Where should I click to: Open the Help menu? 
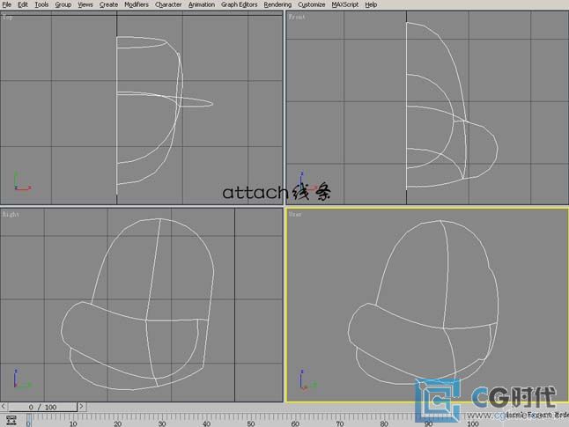click(371, 4)
